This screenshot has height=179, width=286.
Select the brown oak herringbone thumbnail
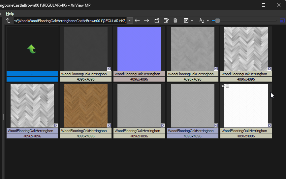(86, 106)
